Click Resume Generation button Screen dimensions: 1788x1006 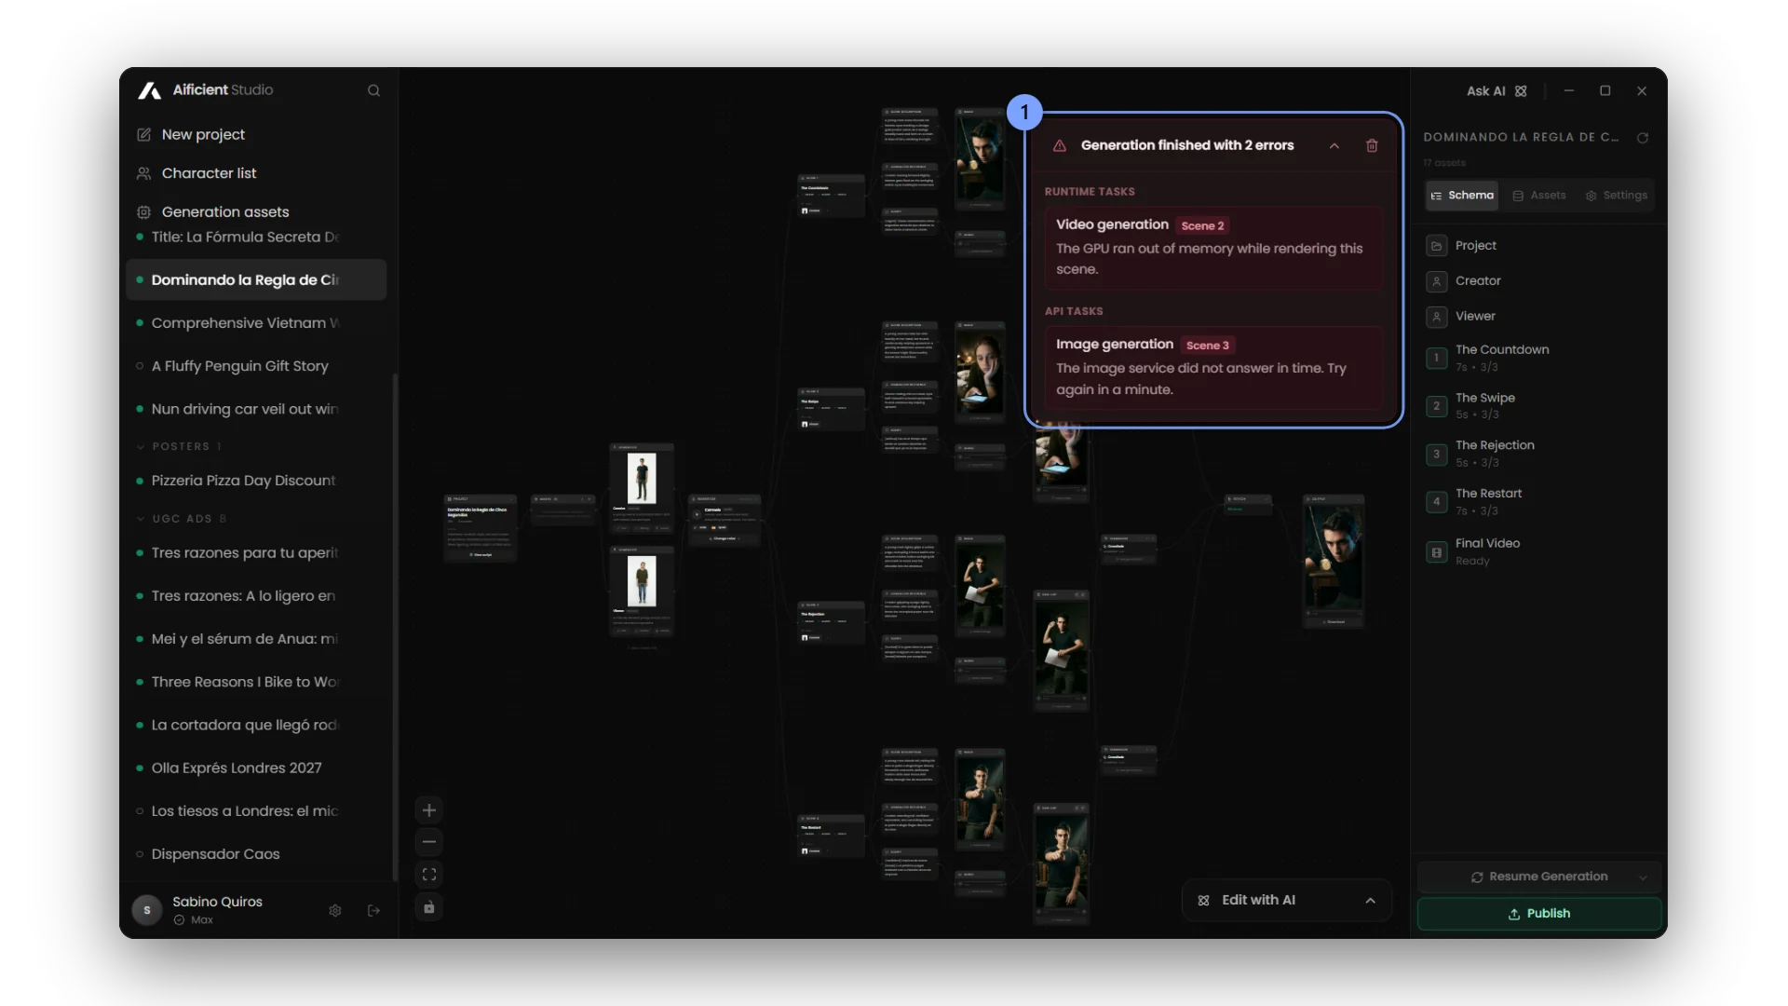pos(1538,877)
